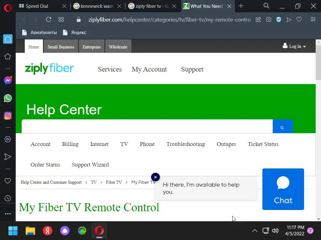
Task: Open the Opera sidebar home icon
Action: (8, 39)
